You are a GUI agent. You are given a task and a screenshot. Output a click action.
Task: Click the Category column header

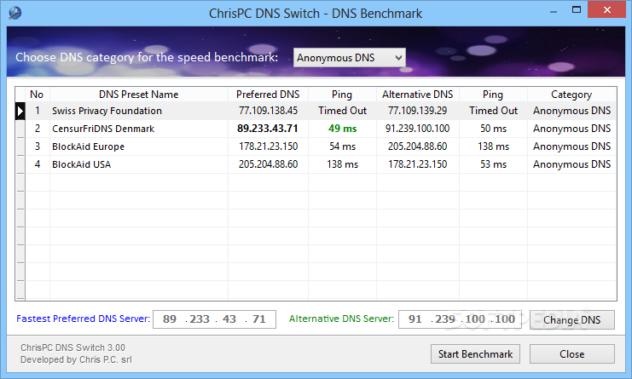tap(571, 95)
